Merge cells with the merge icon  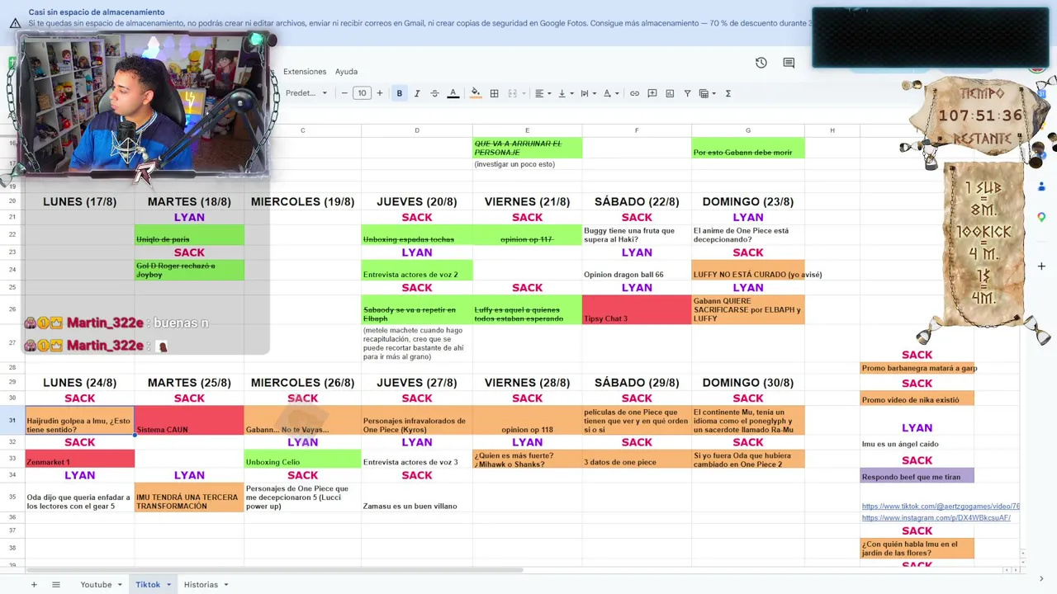point(512,93)
